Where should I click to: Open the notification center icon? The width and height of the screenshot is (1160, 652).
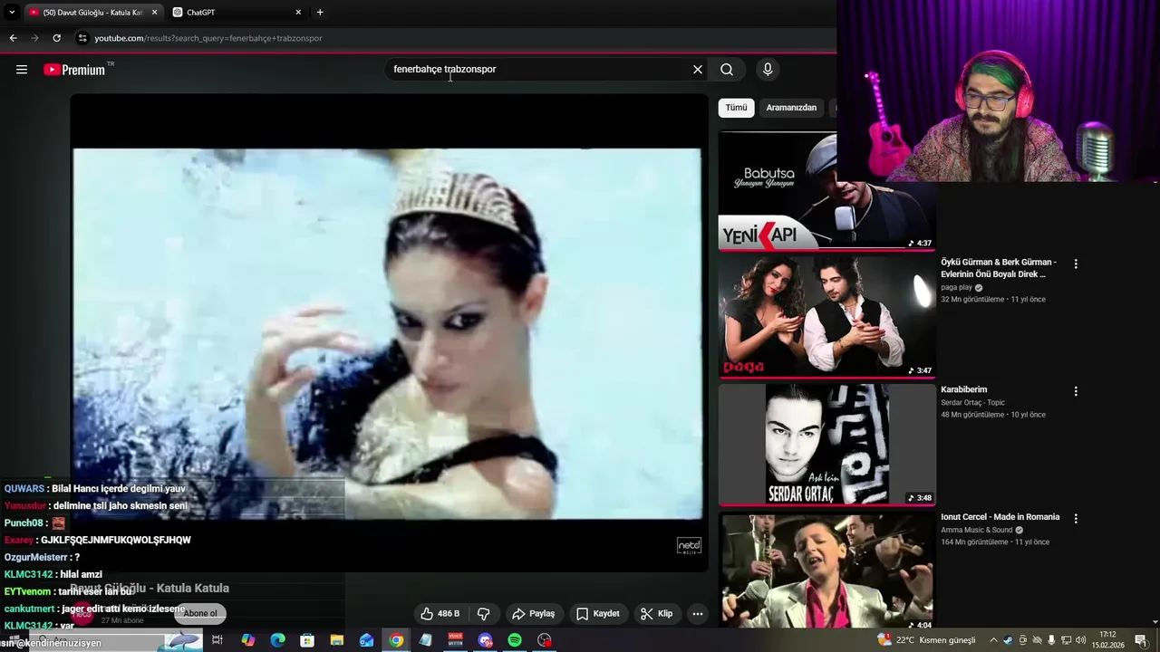(x=1141, y=640)
